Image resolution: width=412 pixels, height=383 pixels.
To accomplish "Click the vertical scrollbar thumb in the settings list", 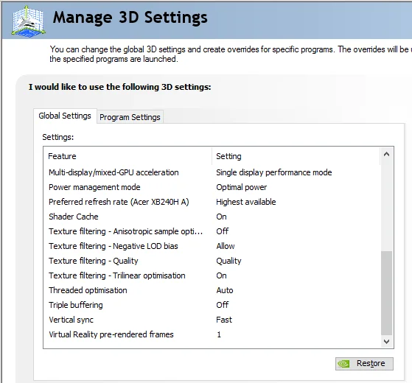I will tap(386, 293).
